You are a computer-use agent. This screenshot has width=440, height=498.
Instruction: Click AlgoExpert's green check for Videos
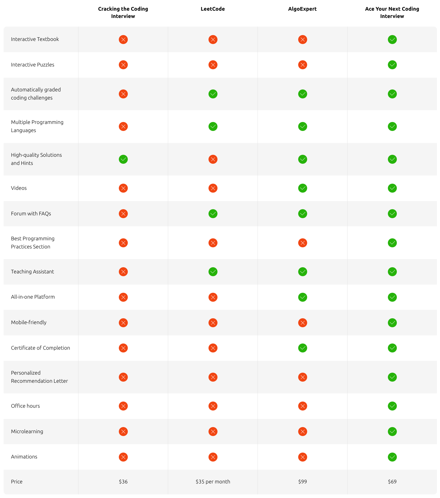click(302, 188)
